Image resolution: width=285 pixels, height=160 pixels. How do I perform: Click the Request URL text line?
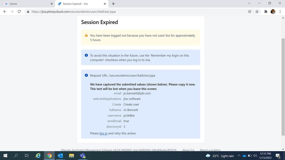(x=122, y=75)
